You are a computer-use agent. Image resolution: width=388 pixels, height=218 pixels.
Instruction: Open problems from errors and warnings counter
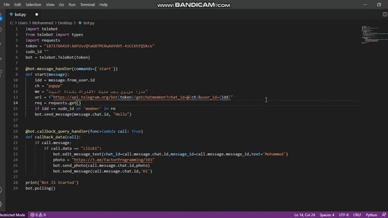(38, 215)
